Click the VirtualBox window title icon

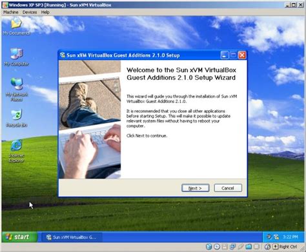(x=5, y=5)
